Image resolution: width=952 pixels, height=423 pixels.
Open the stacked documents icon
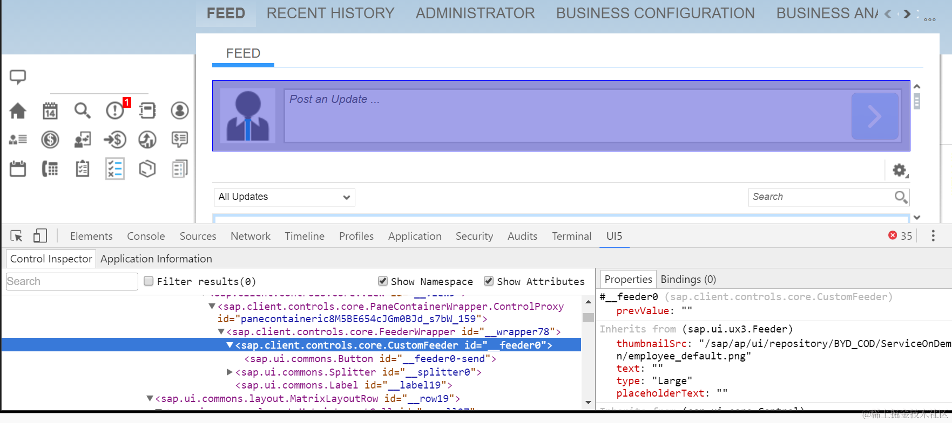pos(180,169)
